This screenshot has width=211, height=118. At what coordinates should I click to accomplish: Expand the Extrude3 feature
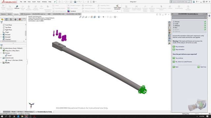pyautogui.click(x=1, y=34)
